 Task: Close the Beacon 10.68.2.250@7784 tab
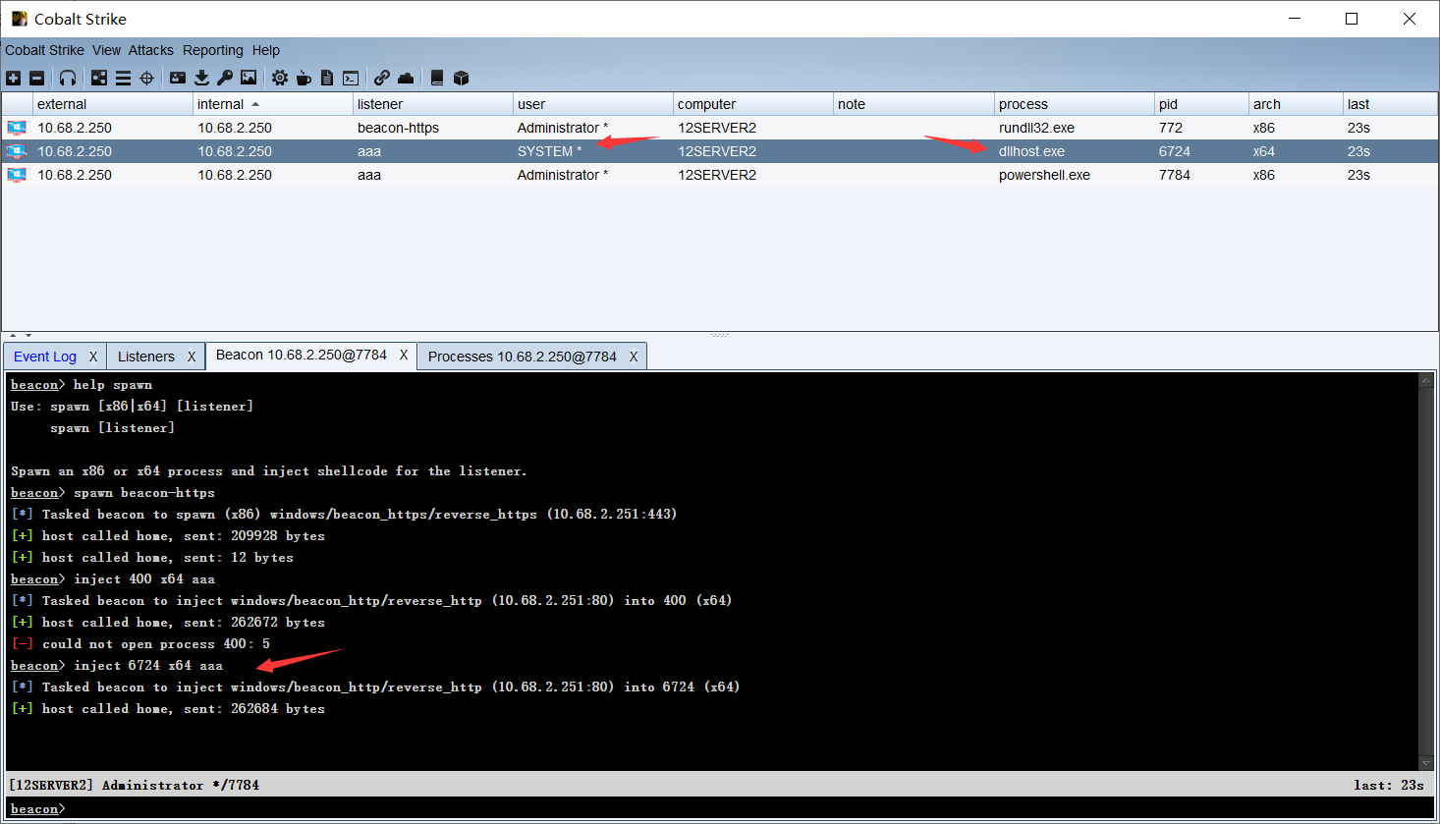[404, 355]
